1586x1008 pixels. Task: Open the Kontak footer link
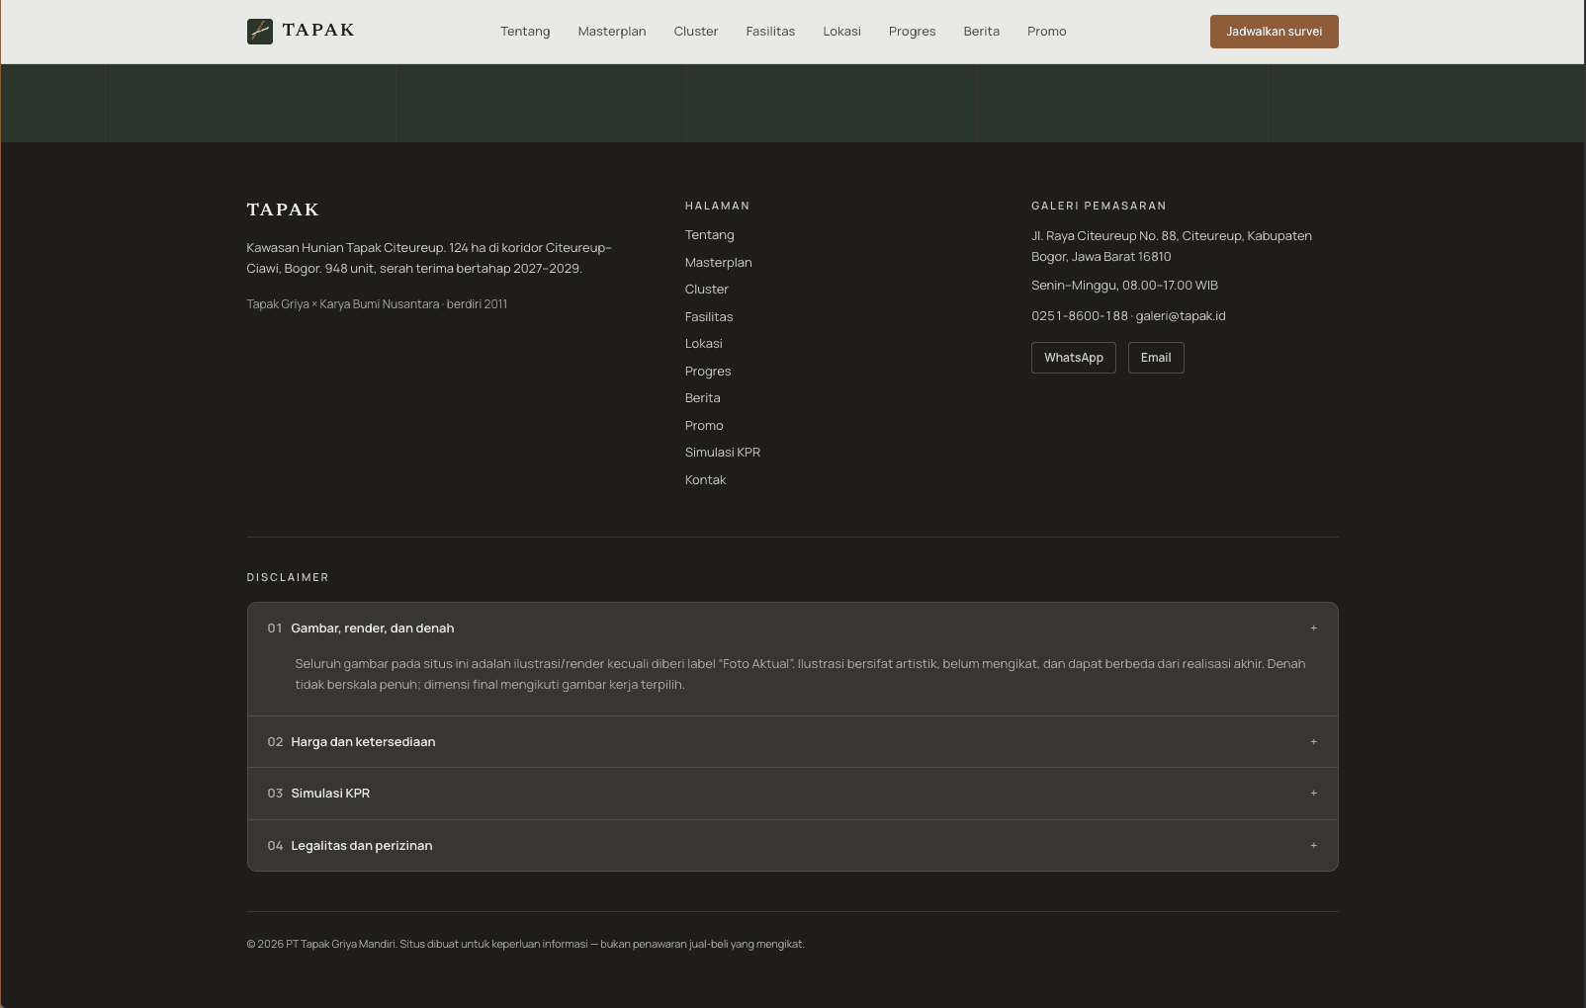pyautogui.click(x=706, y=480)
